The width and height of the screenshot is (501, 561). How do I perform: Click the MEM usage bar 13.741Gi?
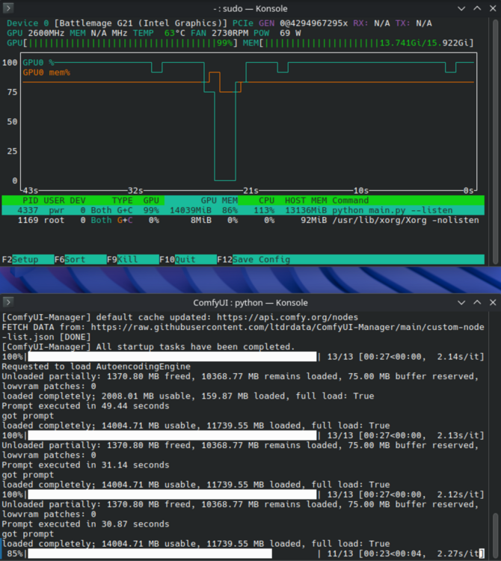[358, 43]
